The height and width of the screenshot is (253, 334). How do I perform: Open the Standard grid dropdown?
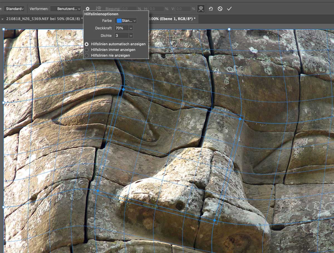(x=14, y=9)
